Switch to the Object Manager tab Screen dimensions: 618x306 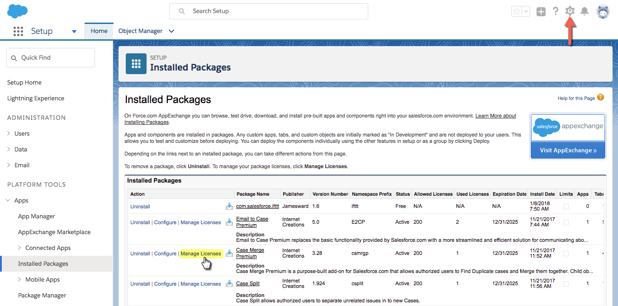pos(140,31)
